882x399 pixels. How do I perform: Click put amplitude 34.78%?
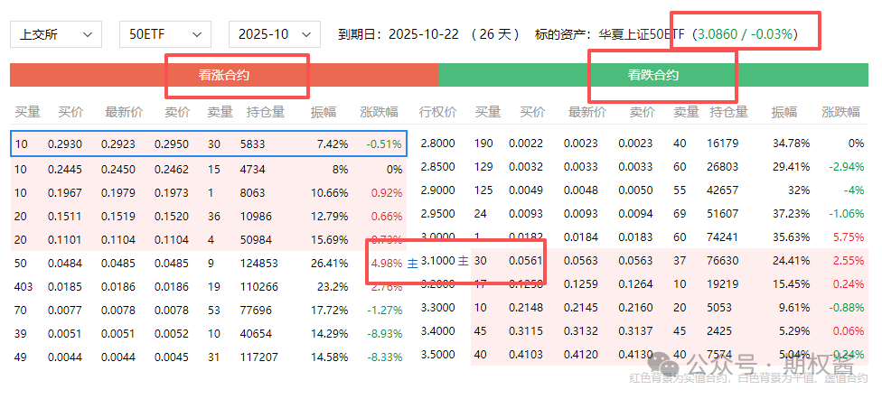point(791,144)
